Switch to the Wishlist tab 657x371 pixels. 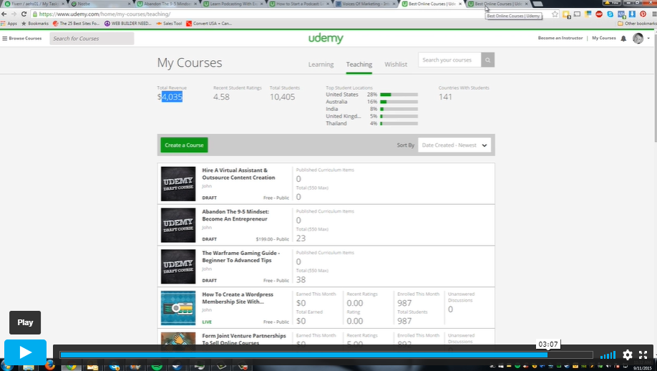pyautogui.click(x=396, y=64)
